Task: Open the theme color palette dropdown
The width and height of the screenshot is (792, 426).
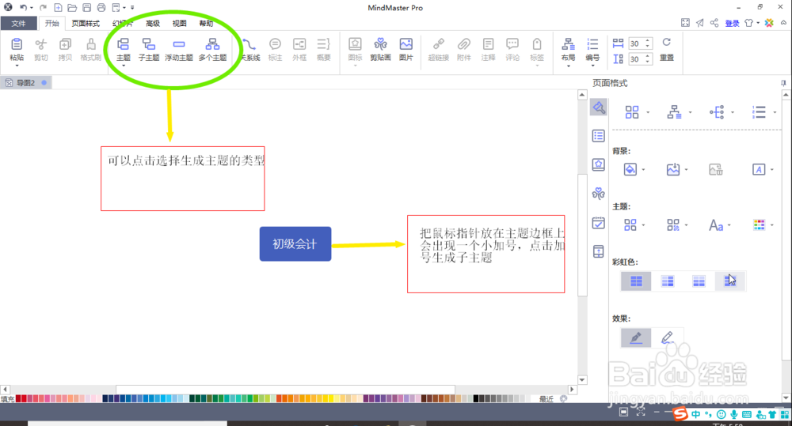Action: (772, 225)
